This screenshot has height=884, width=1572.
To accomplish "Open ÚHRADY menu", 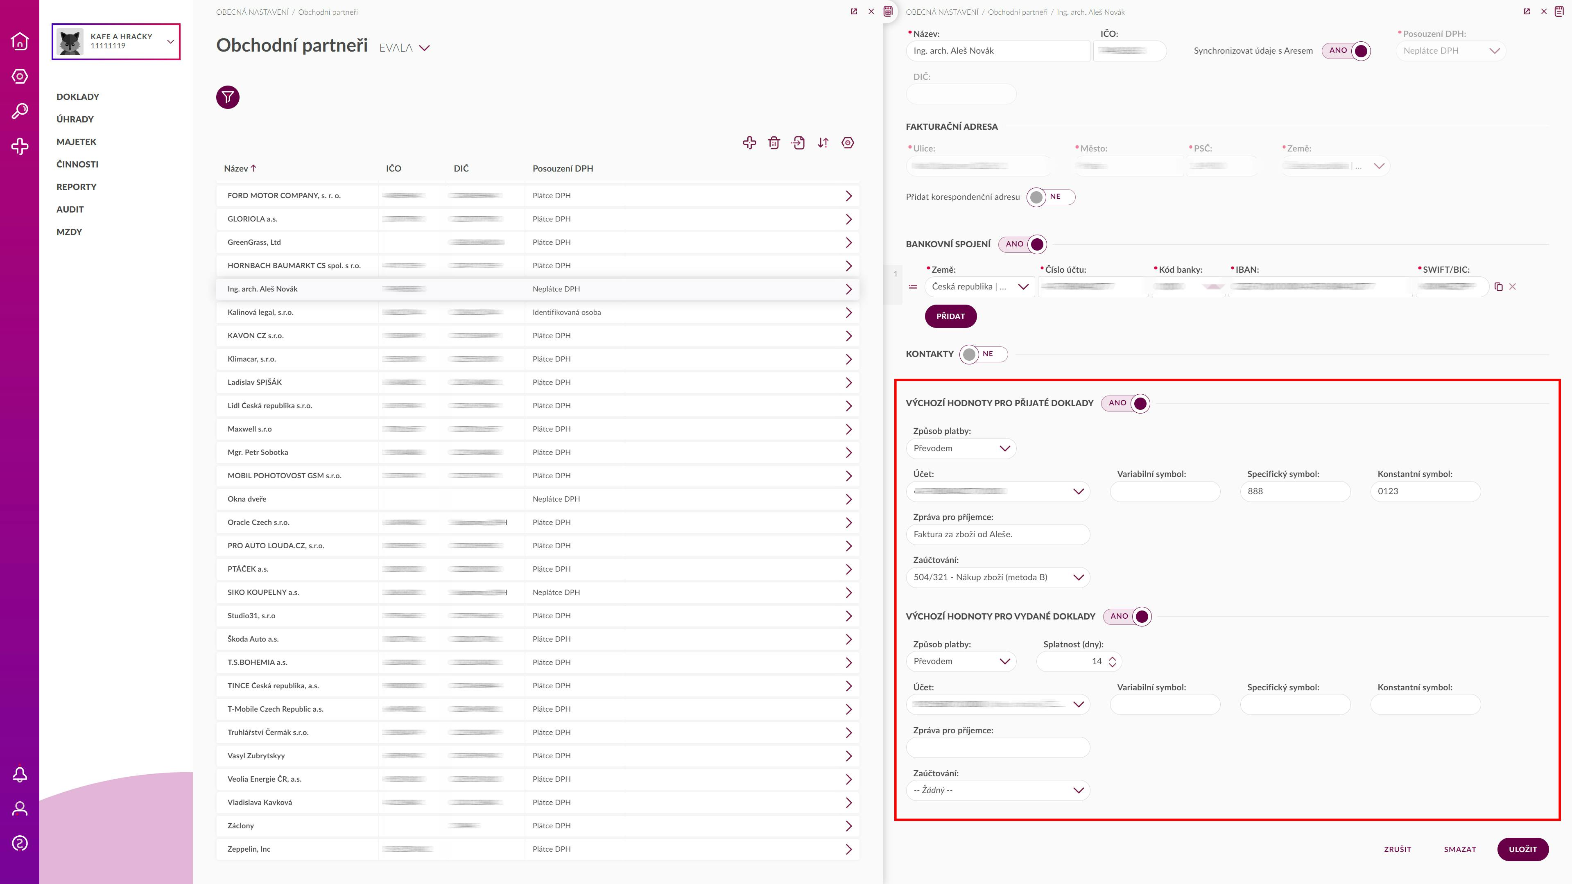I will (x=75, y=120).
